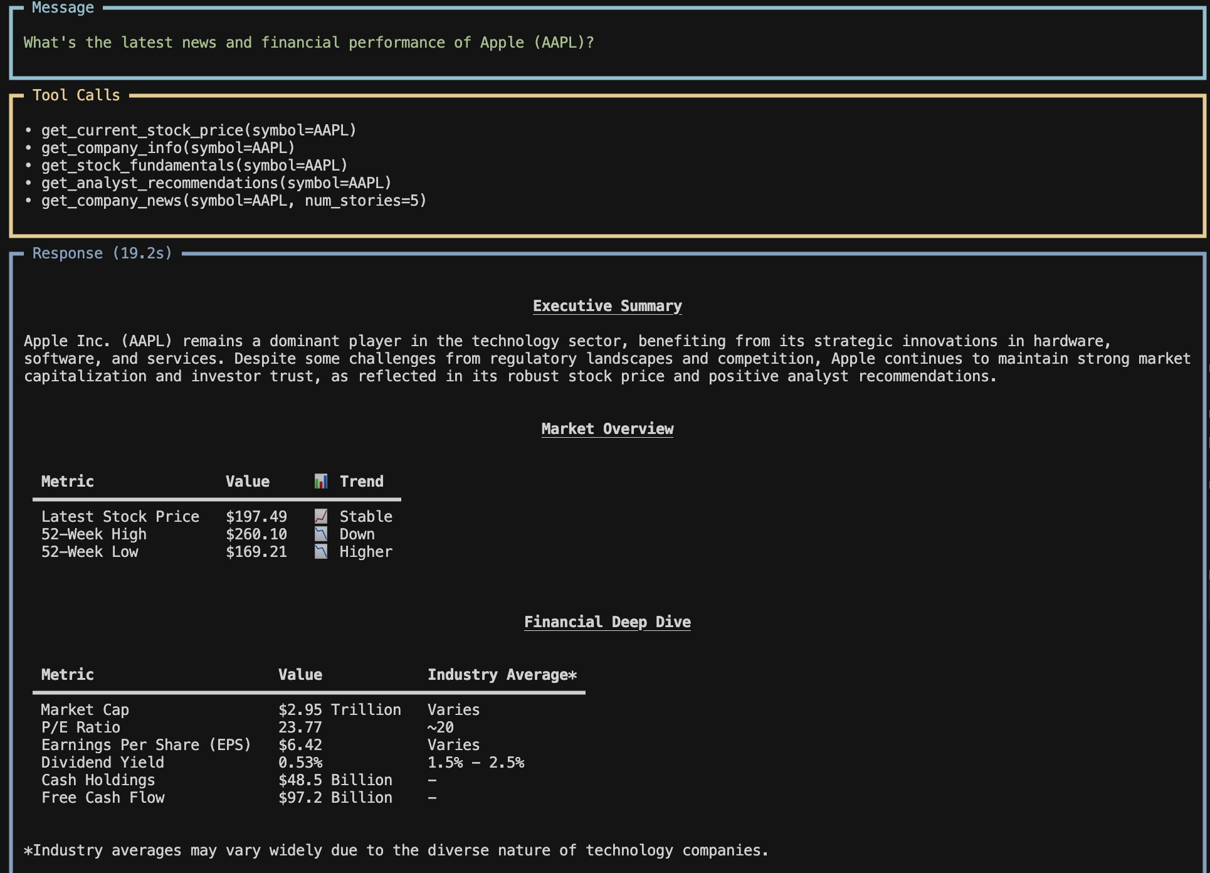The image size is (1210, 873).
Task: Click the Latest Stock Price row label
Action: click(120, 517)
